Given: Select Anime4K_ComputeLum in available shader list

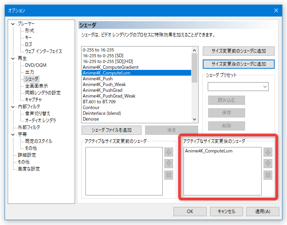Looking at the screenshot, I should 136,73.
